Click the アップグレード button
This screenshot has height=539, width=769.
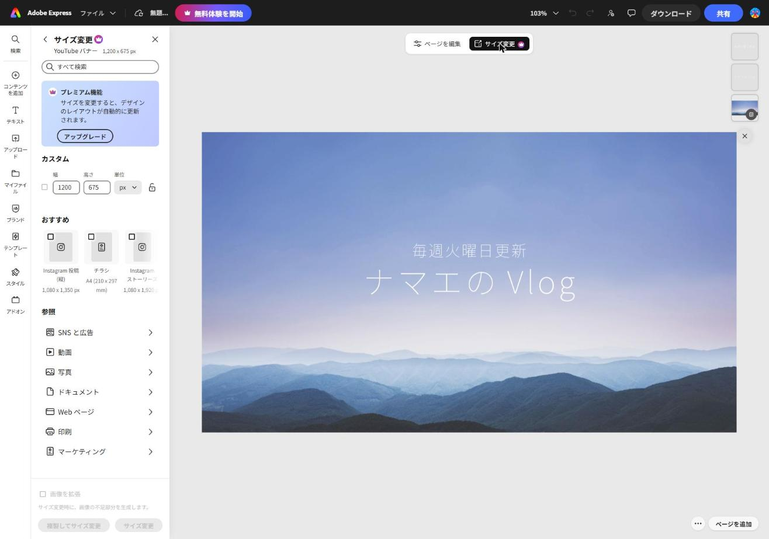85,136
